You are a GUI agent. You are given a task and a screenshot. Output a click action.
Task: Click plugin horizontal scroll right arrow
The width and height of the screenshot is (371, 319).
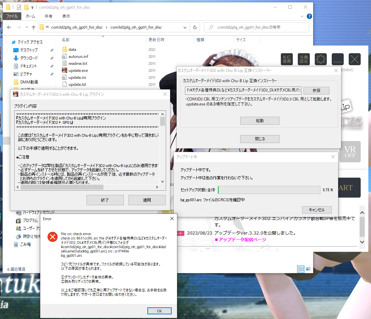[157, 187]
